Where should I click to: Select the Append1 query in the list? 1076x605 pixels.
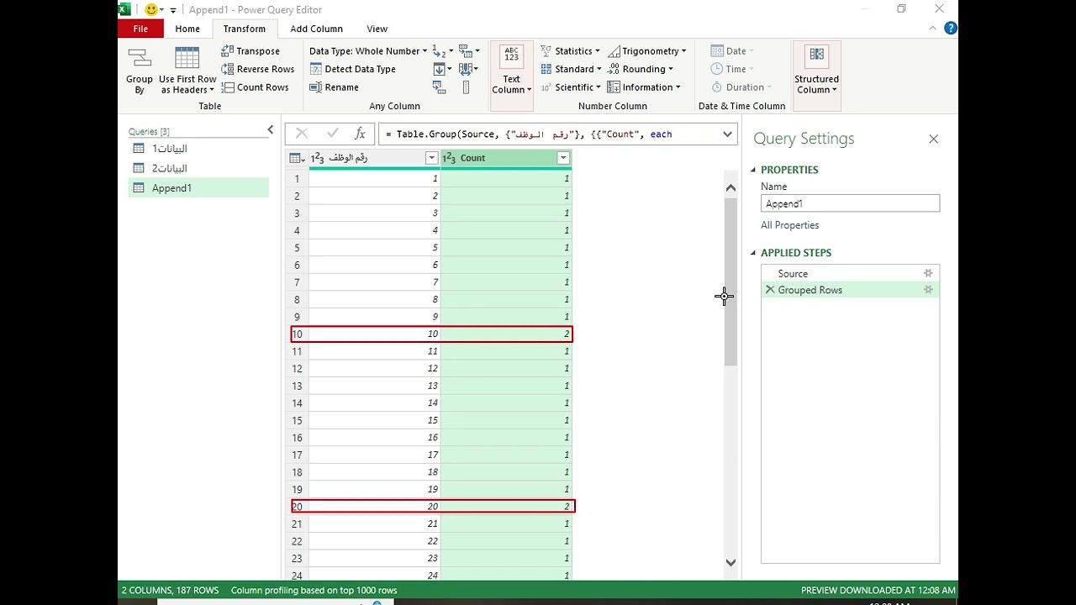point(198,188)
